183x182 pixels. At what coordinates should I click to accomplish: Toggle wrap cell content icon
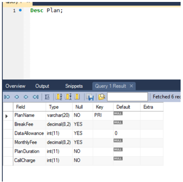click(x=47, y=97)
